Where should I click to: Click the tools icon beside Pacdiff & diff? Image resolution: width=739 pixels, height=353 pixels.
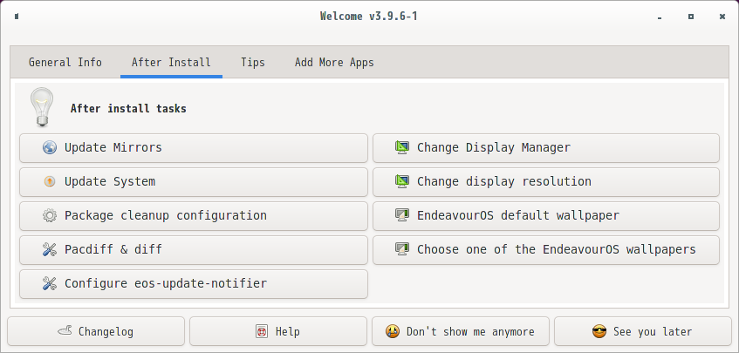[50, 249]
